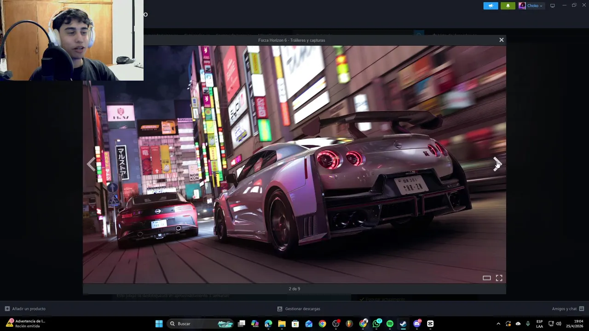Click the "2 de 9" counter

pos(294,289)
